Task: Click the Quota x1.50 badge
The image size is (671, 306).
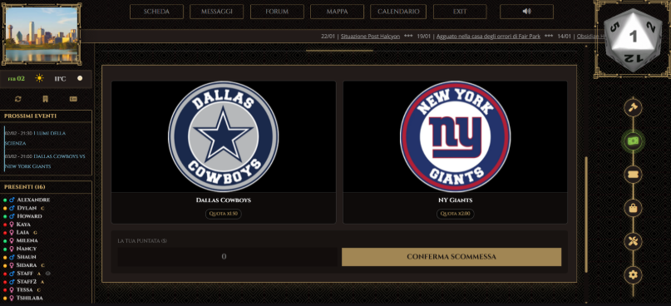Action: pos(223,214)
